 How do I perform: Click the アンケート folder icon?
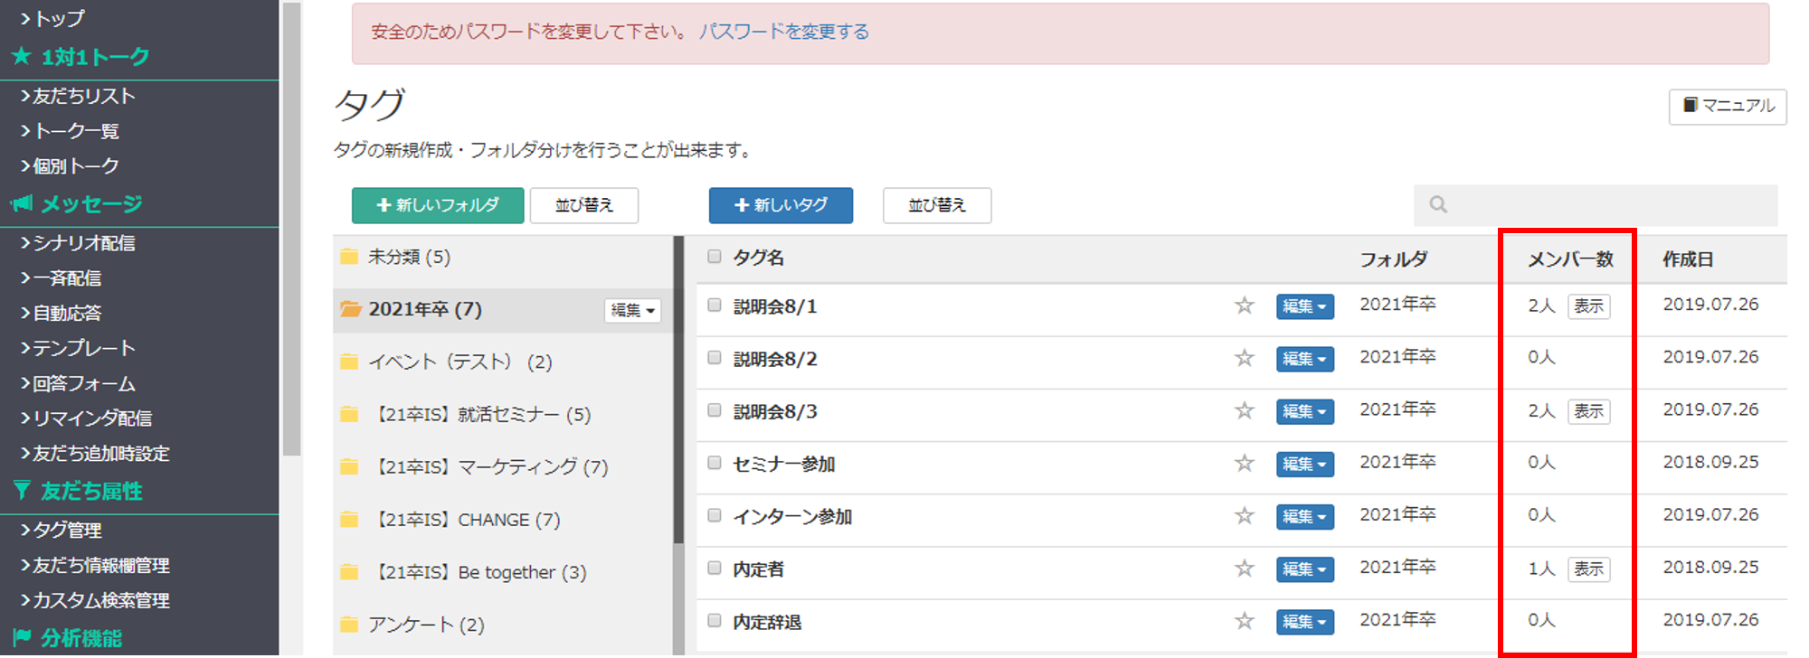[x=349, y=624]
